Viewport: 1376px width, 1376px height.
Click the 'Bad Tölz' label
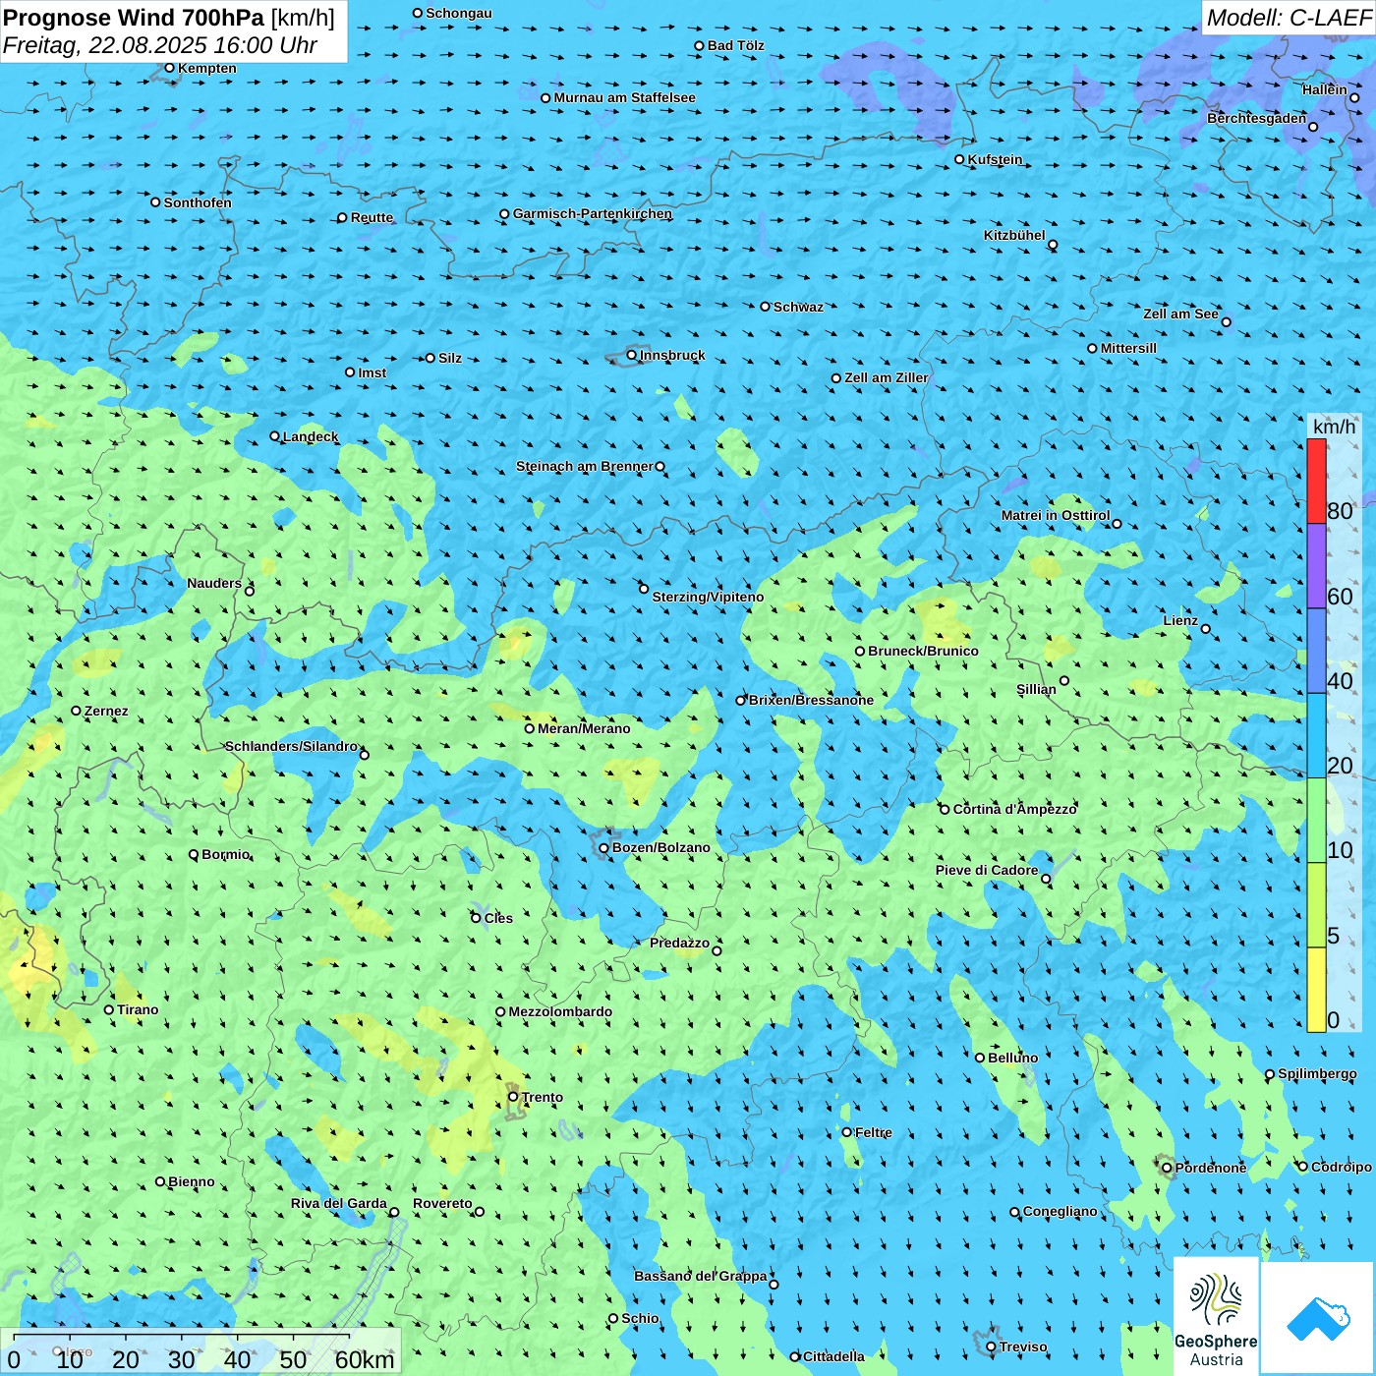click(x=735, y=45)
